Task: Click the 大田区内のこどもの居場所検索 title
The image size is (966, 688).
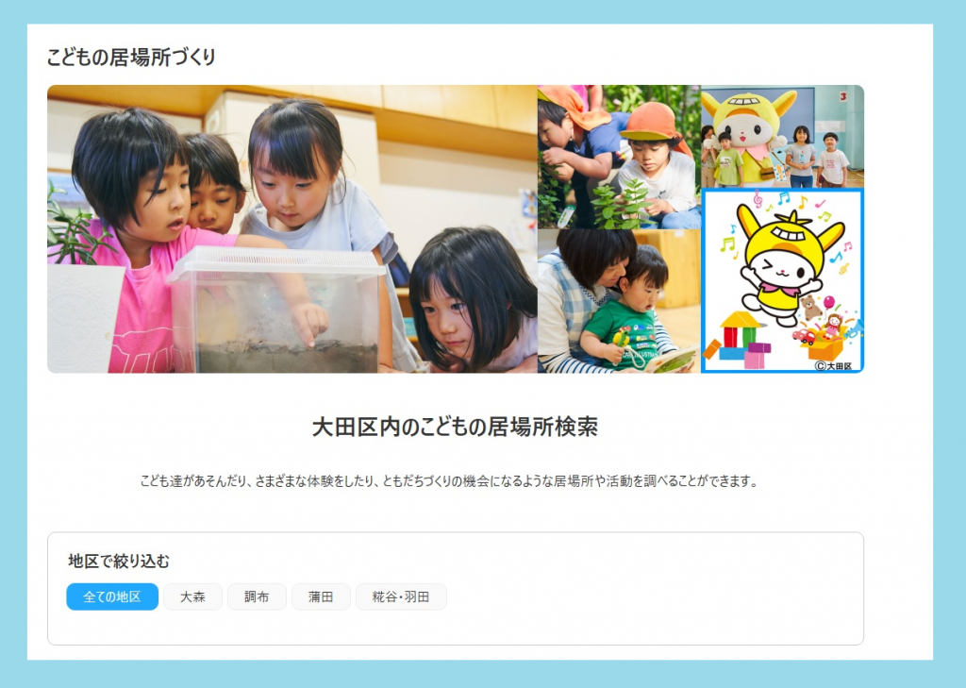Action: pos(456,427)
